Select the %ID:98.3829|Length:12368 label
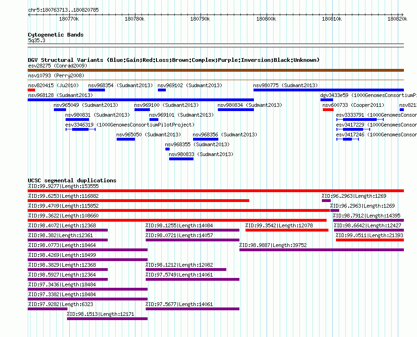 [62, 265]
